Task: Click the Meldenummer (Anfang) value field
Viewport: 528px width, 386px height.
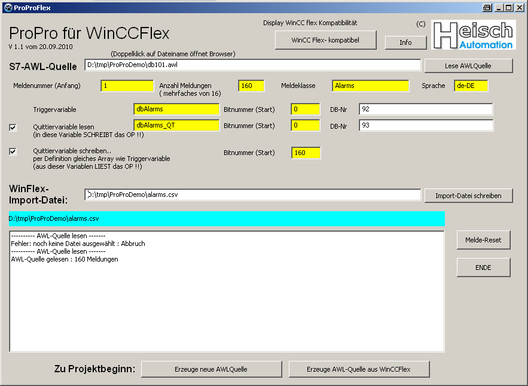Action: [x=126, y=86]
